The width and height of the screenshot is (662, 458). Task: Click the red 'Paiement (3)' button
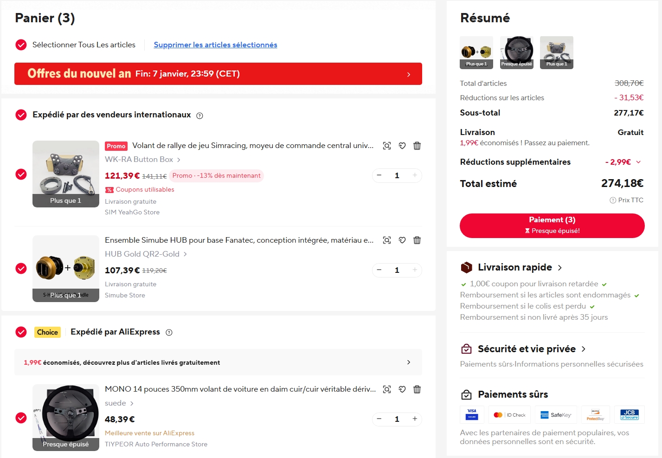tap(552, 226)
